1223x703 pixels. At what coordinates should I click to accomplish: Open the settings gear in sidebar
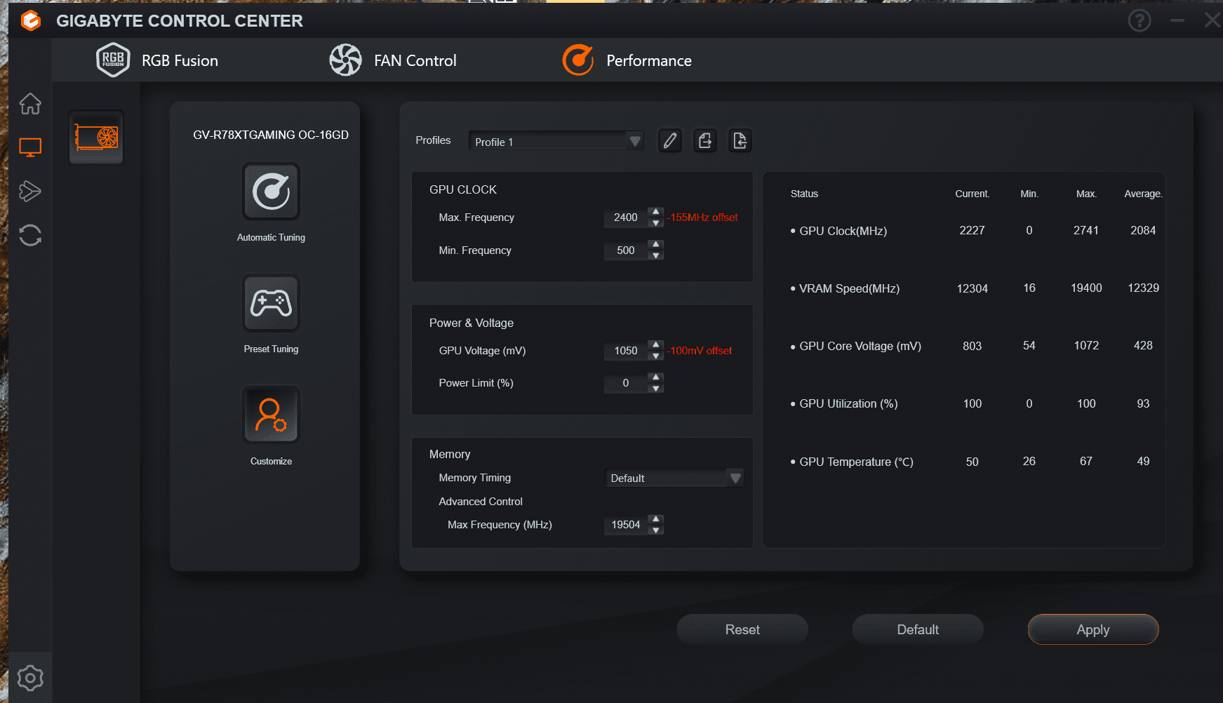click(30, 678)
